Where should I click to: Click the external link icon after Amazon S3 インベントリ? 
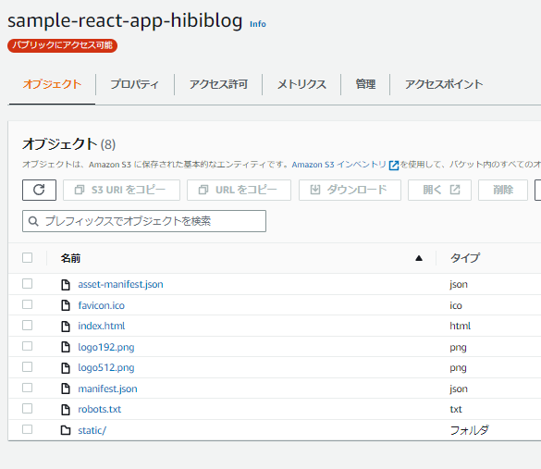coord(394,166)
